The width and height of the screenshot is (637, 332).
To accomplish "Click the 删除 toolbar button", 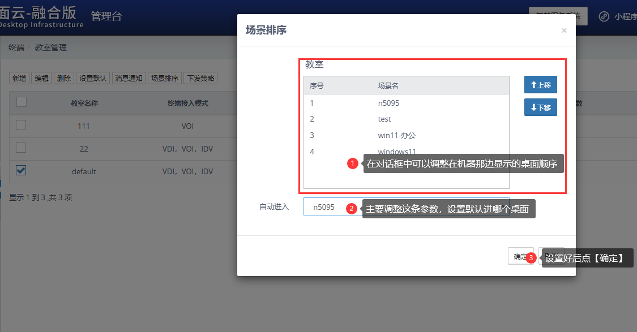I will 63,79.
